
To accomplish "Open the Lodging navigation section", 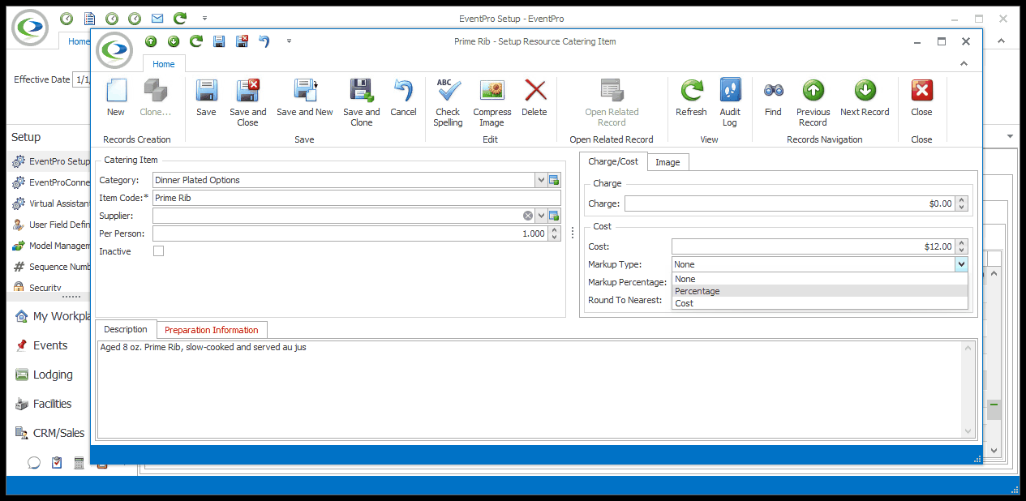I will pos(53,375).
